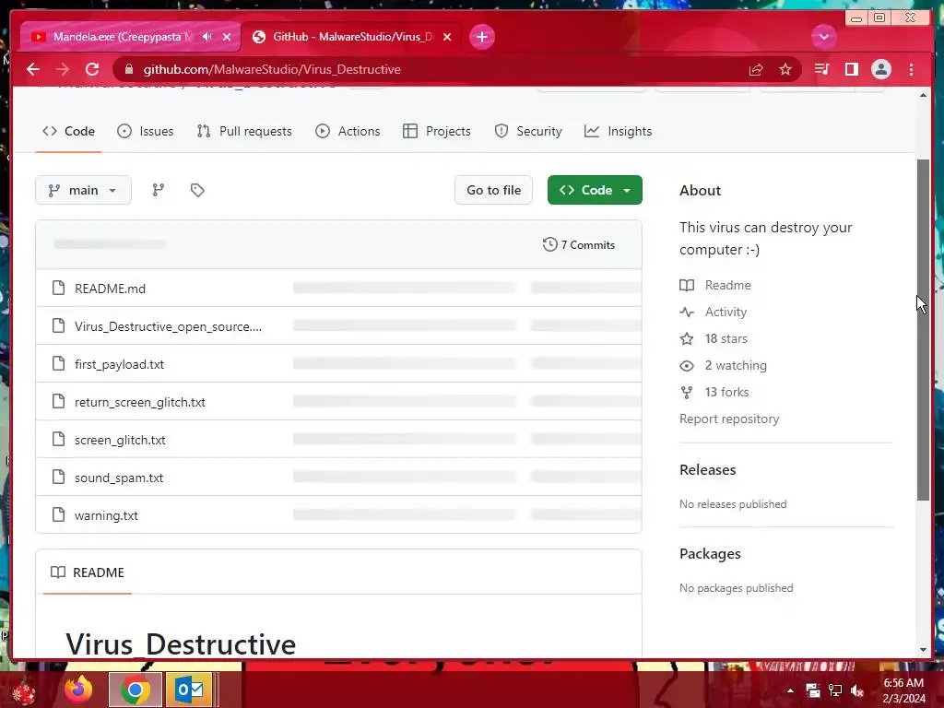Open the README.md file
Image resolution: width=944 pixels, height=708 pixels.
pyautogui.click(x=111, y=289)
